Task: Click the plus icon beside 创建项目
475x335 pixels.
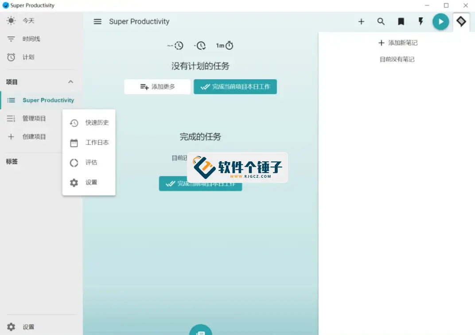Action: [11, 136]
